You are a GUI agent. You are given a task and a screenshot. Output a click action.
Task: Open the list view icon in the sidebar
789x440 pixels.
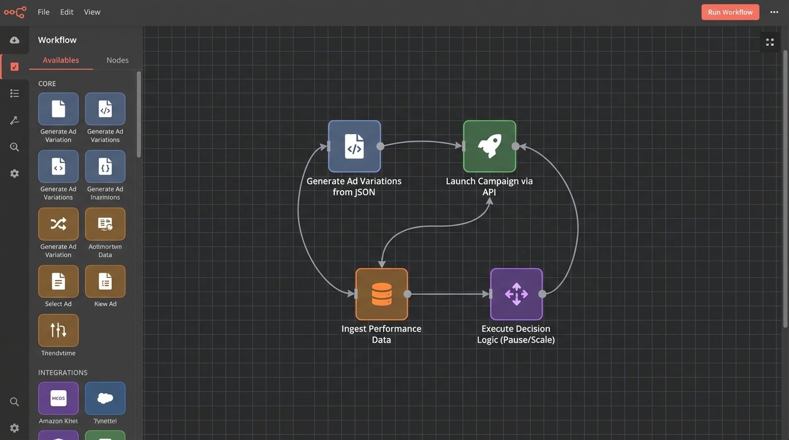pyautogui.click(x=14, y=92)
